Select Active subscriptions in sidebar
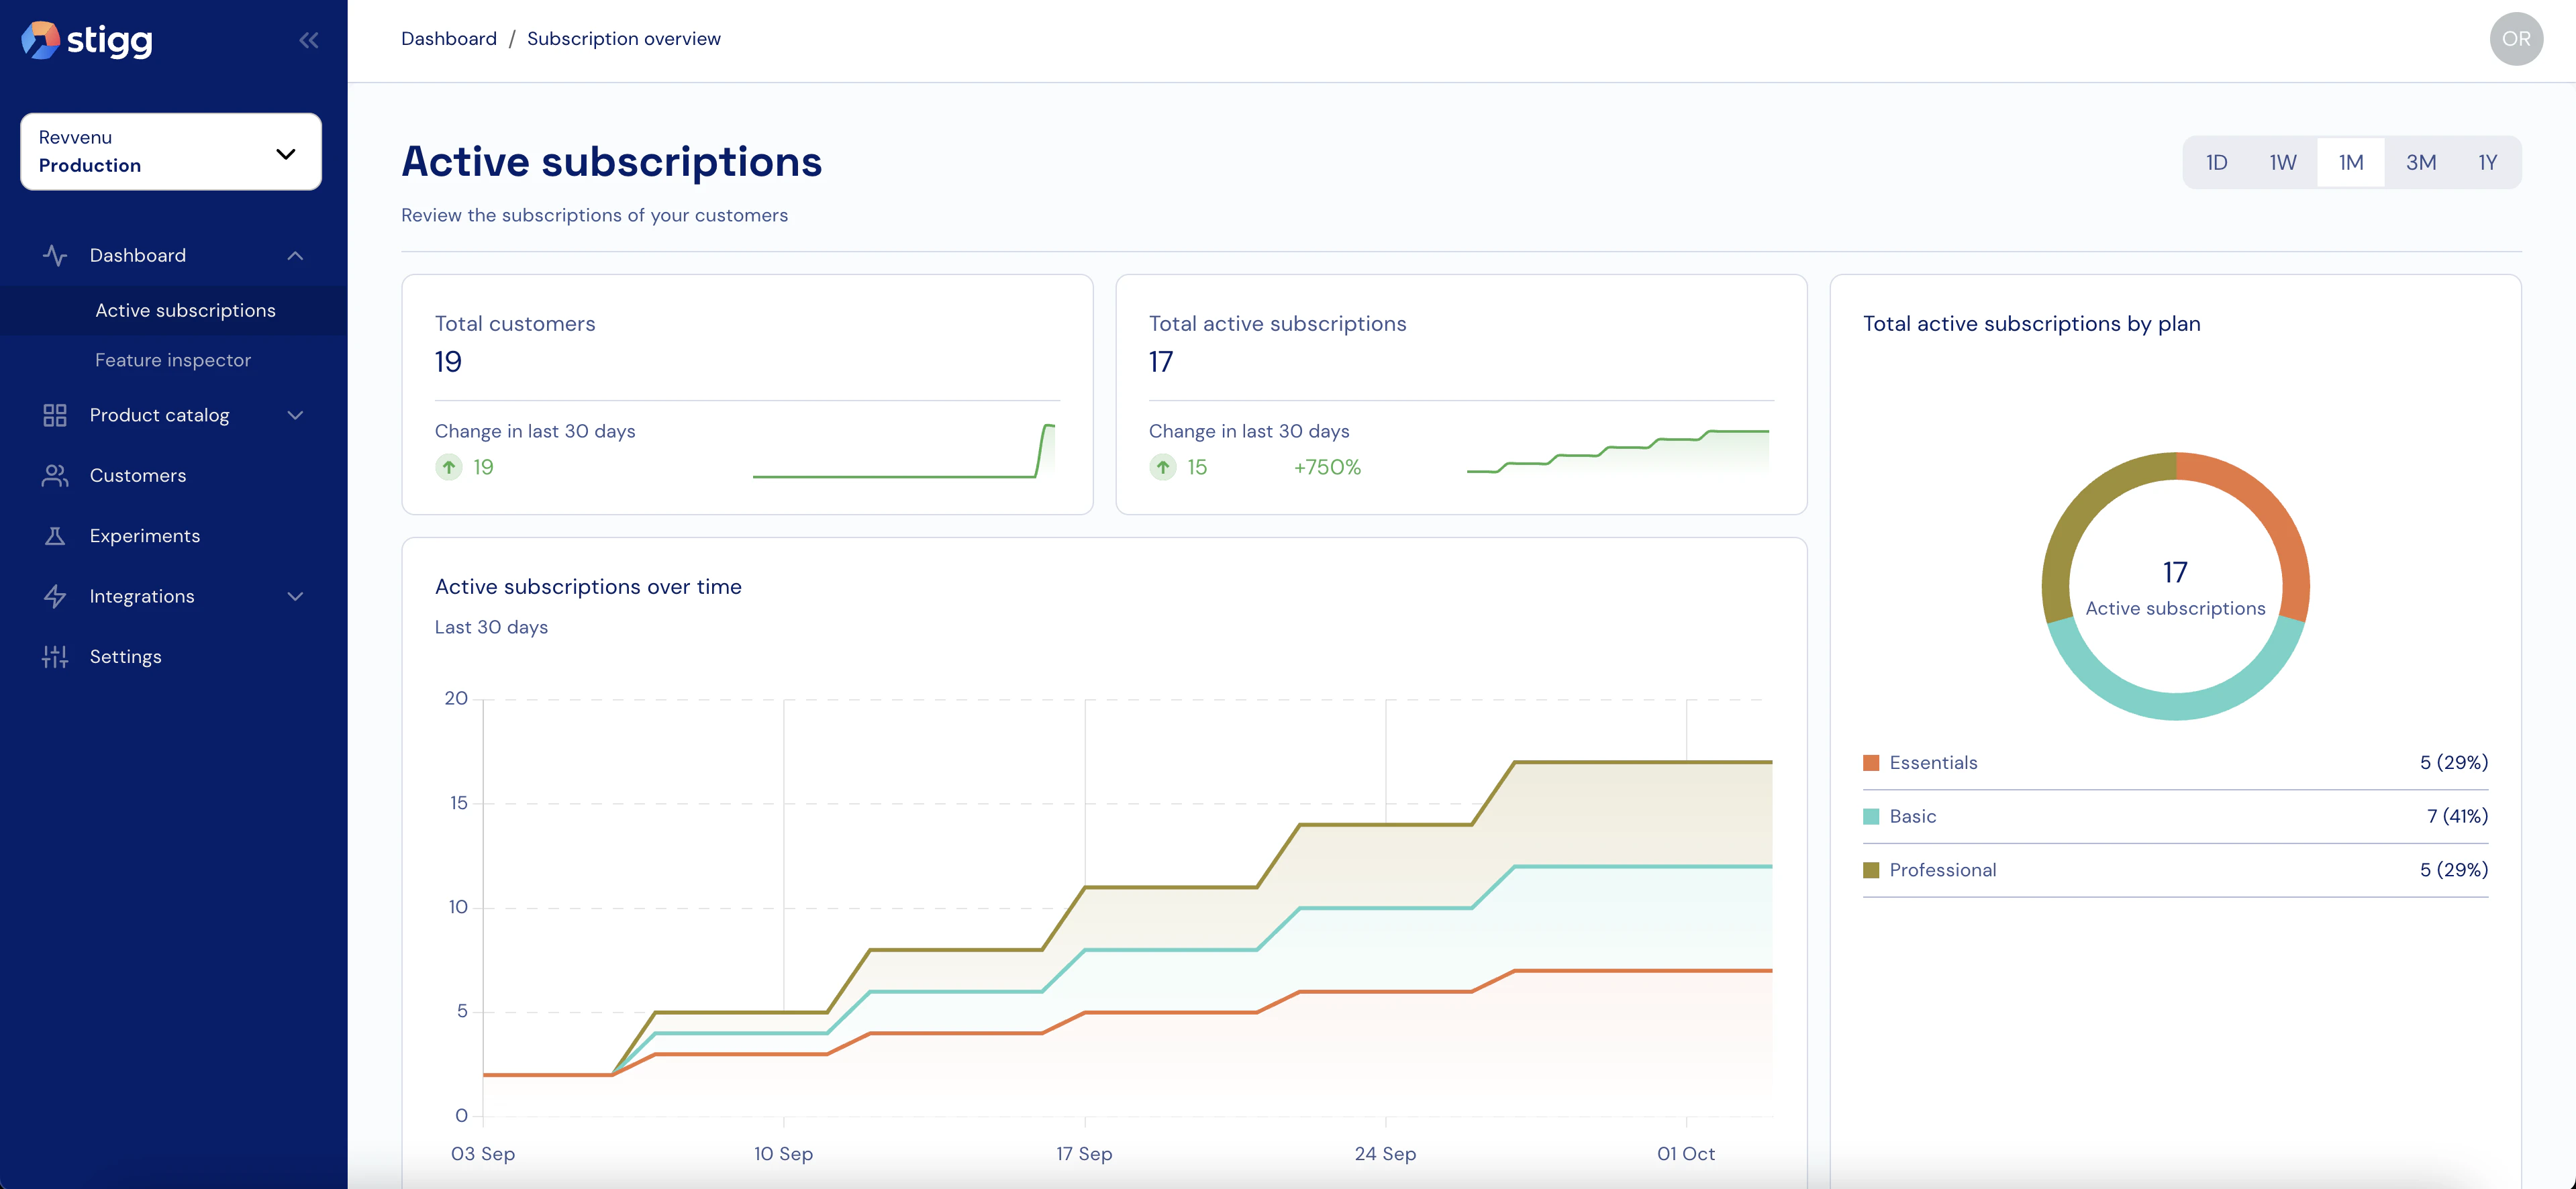 pyautogui.click(x=185, y=311)
